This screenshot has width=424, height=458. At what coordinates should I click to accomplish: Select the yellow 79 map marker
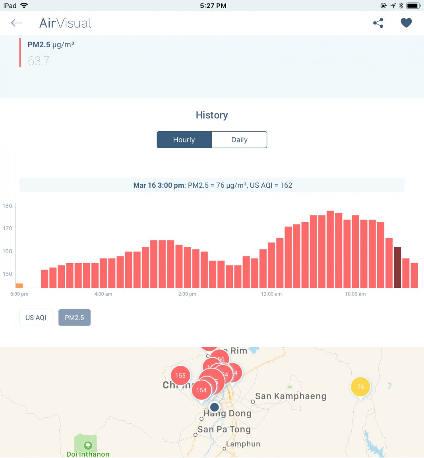(x=360, y=387)
